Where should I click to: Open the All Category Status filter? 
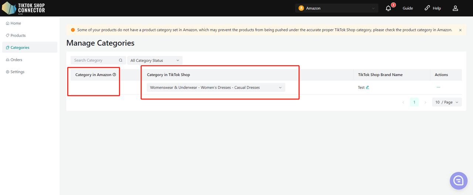coord(154,60)
